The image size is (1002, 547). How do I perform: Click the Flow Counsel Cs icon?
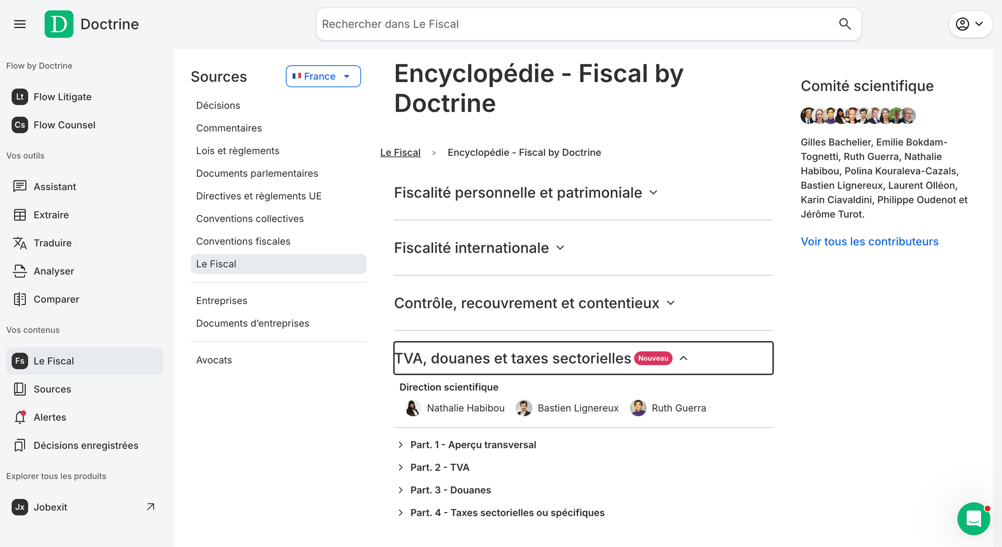pyautogui.click(x=20, y=125)
